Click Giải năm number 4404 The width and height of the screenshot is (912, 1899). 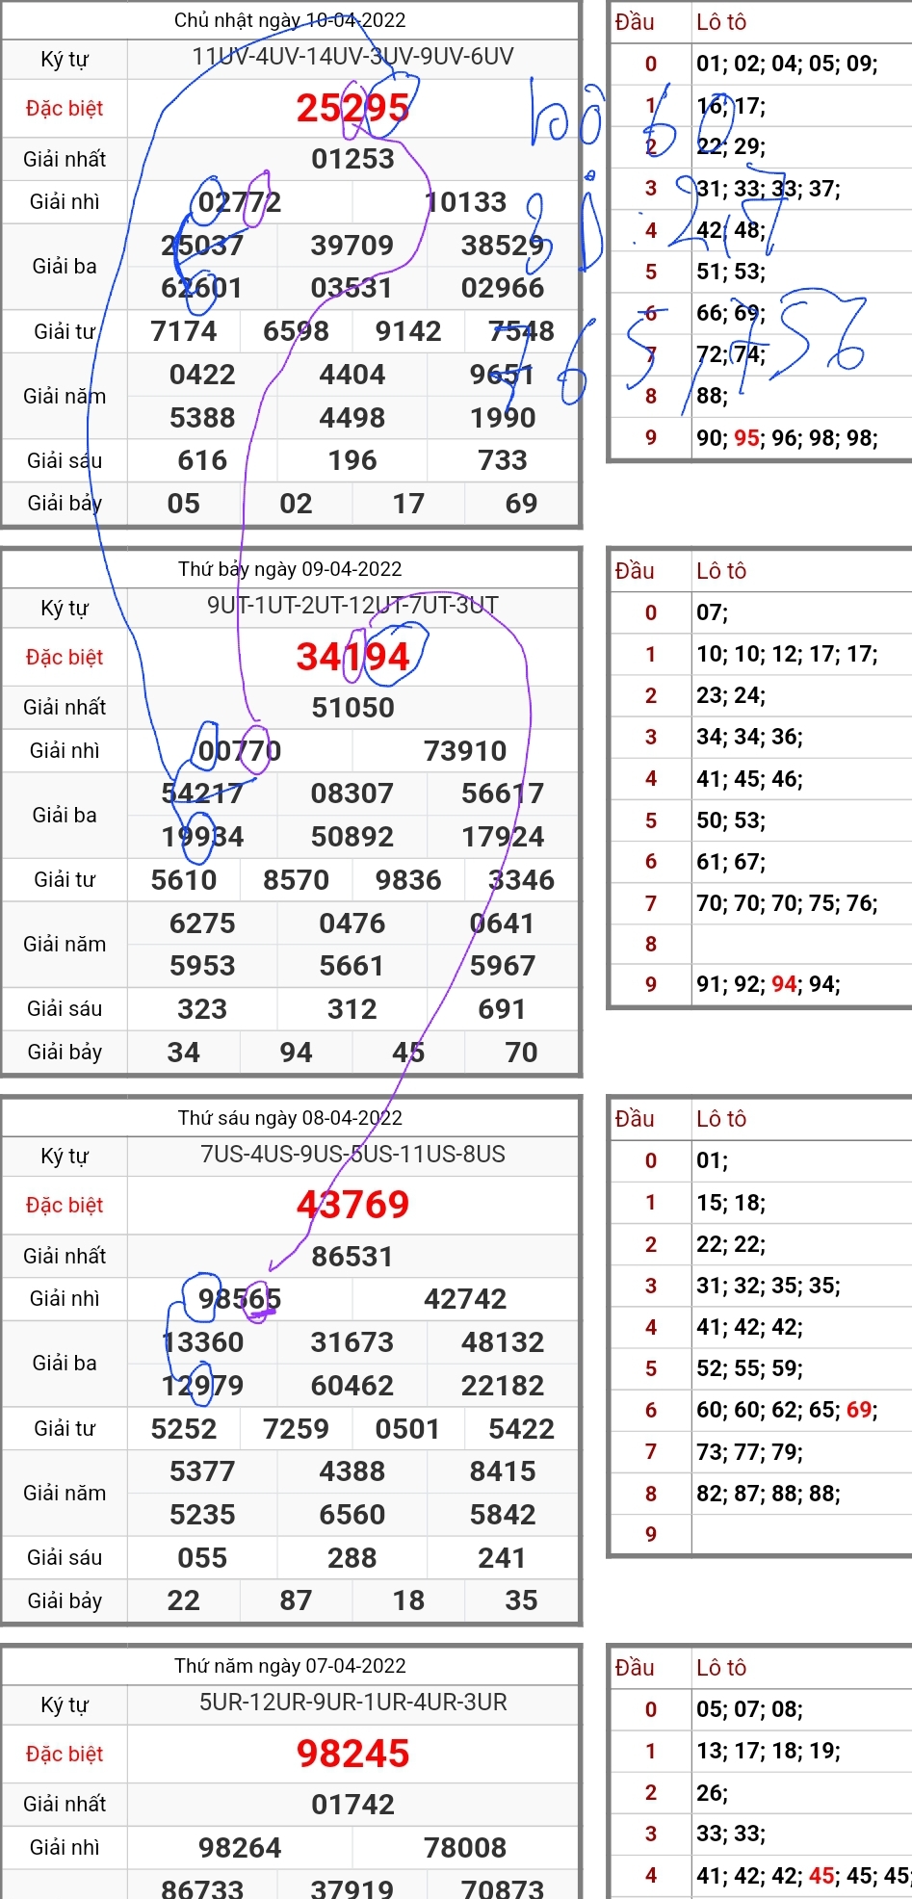352,375
